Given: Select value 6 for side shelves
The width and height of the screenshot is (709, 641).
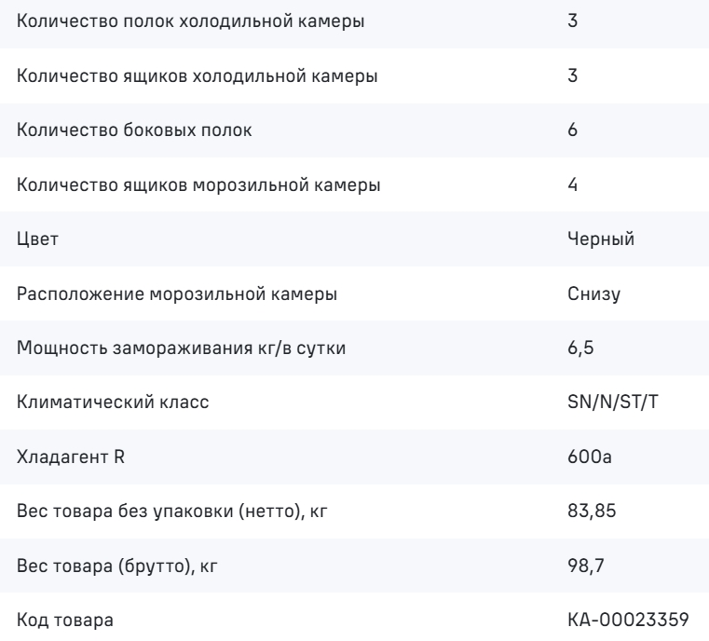Looking at the screenshot, I should coord(572,130).
